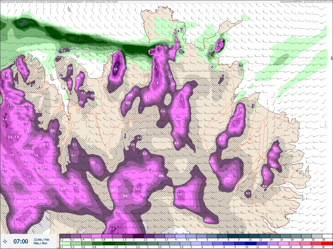Click the wind vane icon beside the time

coord(5,242)
